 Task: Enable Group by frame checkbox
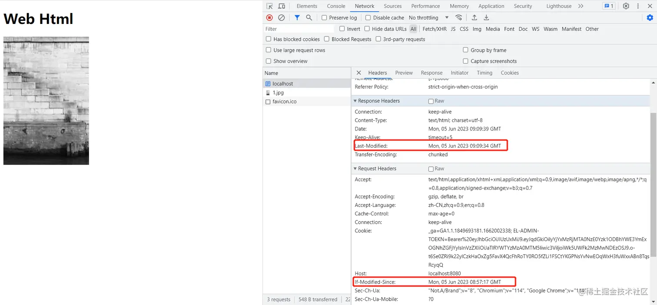466,50
